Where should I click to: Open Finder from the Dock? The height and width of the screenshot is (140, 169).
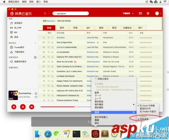coord(38,134)
